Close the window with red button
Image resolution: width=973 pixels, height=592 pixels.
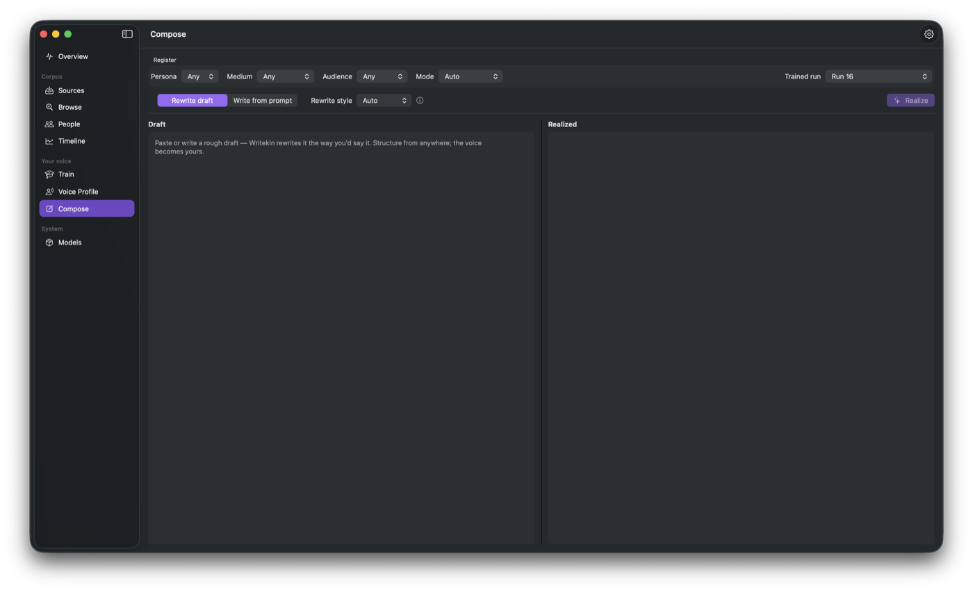point(44,34)
